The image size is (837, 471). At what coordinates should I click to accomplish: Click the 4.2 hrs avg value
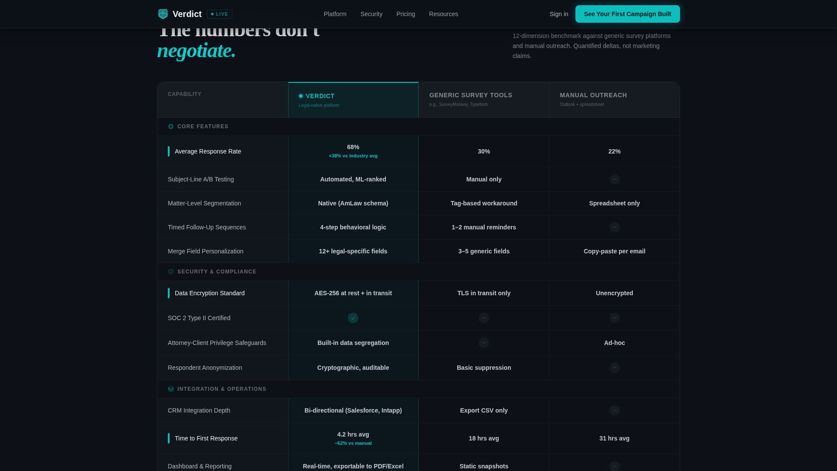coord(353,434)
